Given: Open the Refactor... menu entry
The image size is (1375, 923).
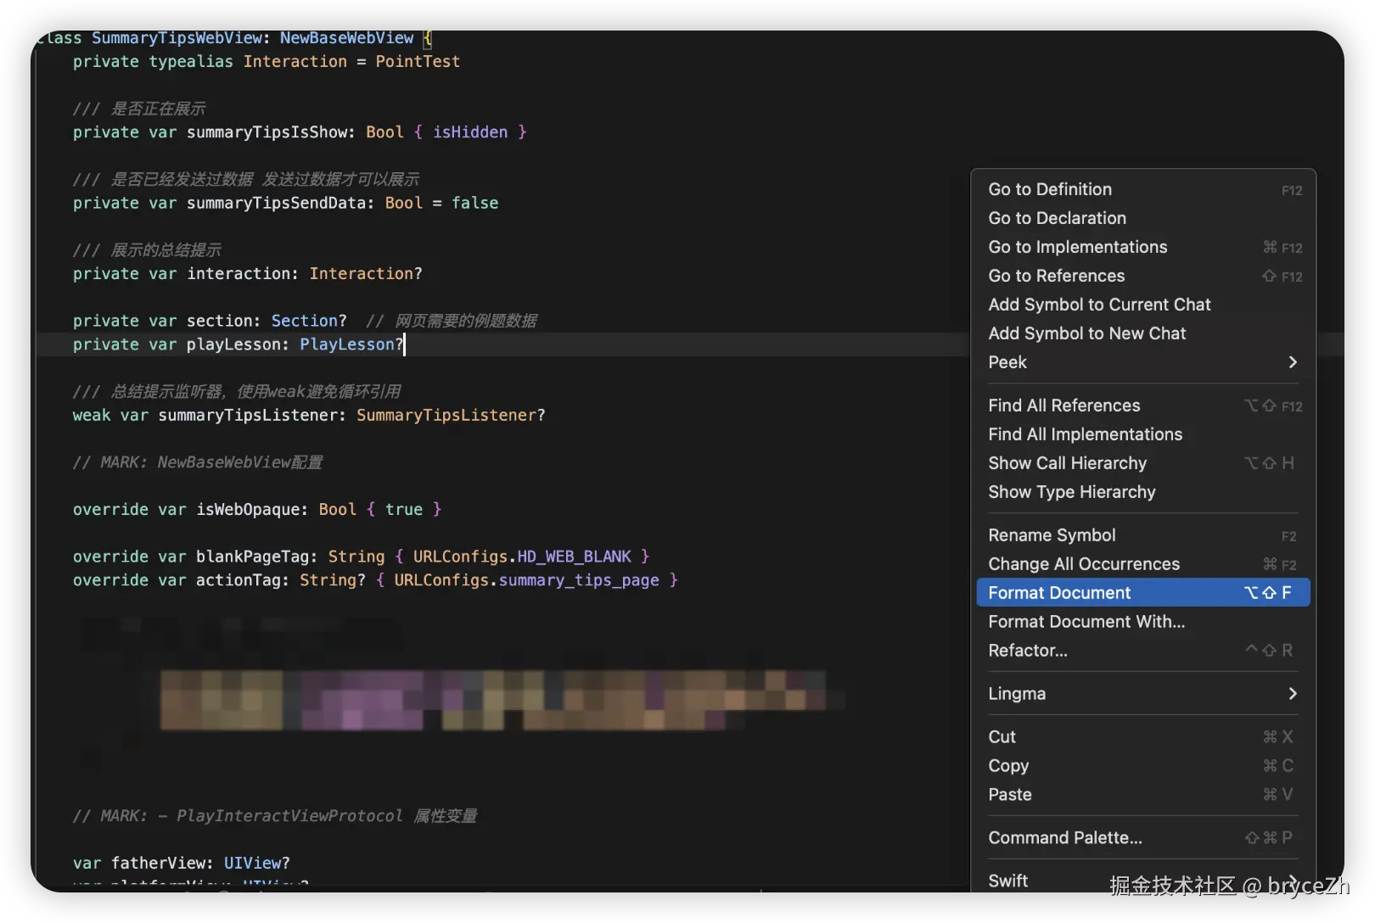Looking at the screenshot, I should click(x=1028, y=651).
